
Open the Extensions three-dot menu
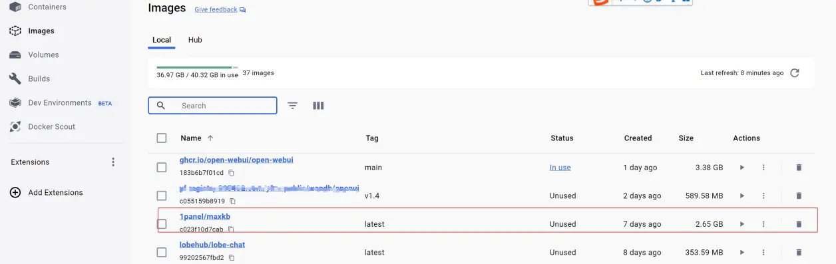click(113, 162)
